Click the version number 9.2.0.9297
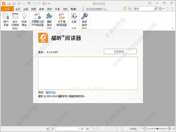Screen dimensions: 176x132 coord(53,52)
